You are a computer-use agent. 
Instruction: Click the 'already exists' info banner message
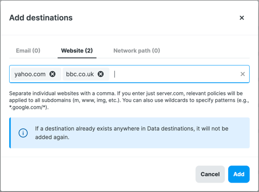point(131,133)
